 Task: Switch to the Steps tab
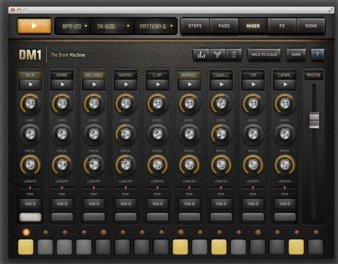tap(195, 26)
